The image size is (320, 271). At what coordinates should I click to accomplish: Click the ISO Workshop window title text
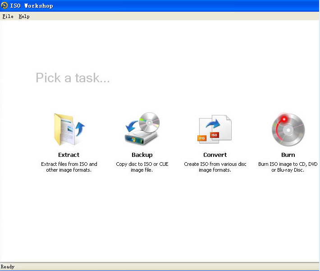32,6
